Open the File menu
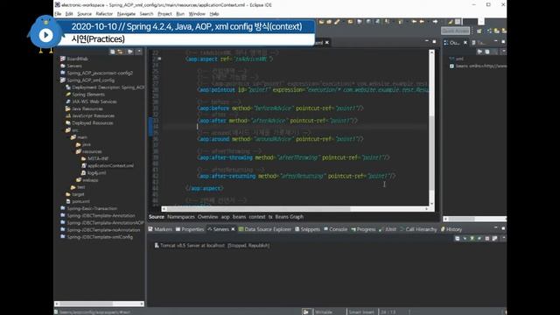The height and width of the screenshot is (315, 560). pyautogui.click(x=58, y=14)
